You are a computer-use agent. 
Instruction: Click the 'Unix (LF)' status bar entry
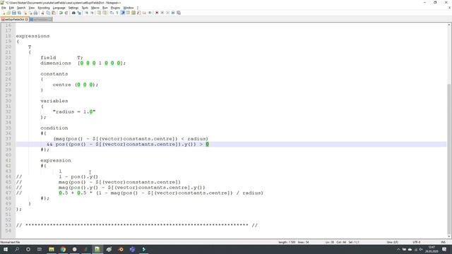(x=393, y=242)
